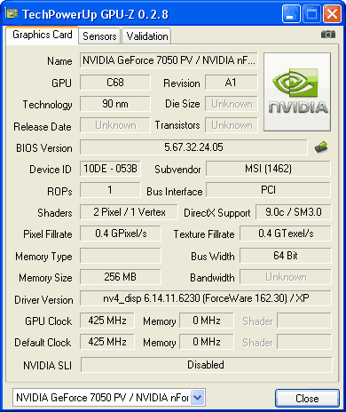
Task: Click GPU Clock value 425 MHz
Action: [107, 321]
